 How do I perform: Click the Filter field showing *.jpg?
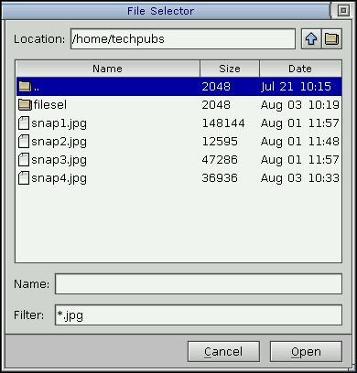point(199,314)
